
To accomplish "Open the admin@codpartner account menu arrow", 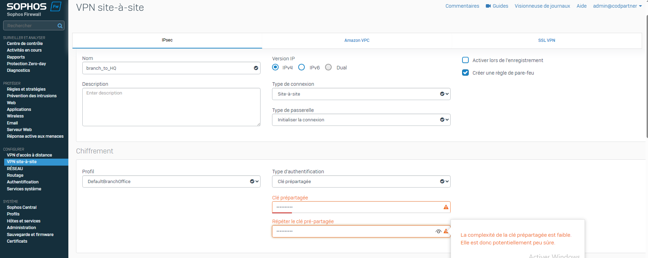I will pos(640,6).
